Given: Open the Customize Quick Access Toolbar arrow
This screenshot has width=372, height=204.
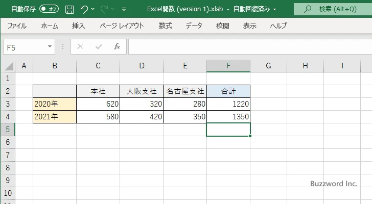Looking at the screenshot, I should [x=124, y=10].
